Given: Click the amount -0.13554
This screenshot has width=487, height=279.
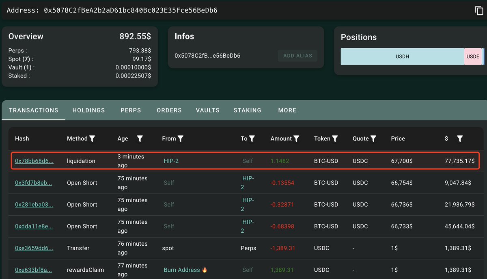Looking at the screenshot, I should click(282, 183).
